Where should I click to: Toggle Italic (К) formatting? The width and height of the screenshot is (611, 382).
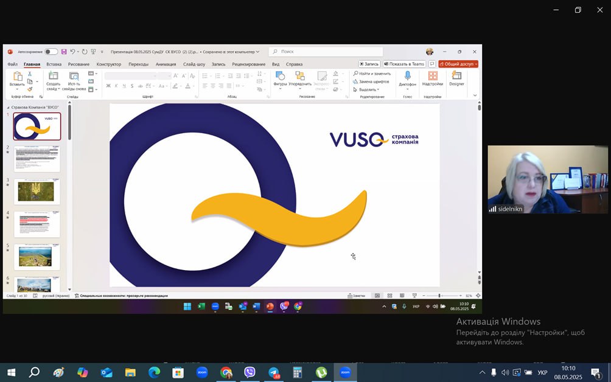[x=116, y=86]
